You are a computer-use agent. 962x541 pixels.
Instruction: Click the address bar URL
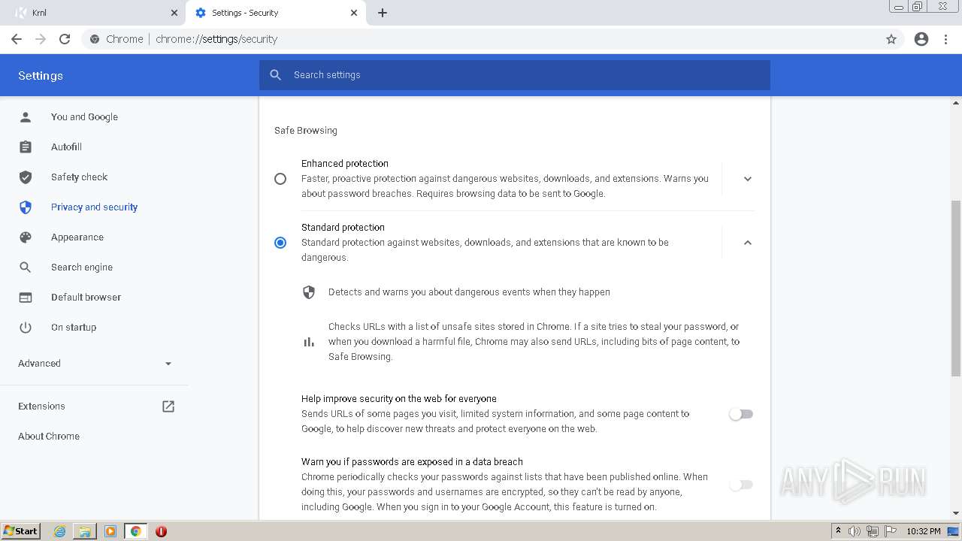(x=216, y=39)
